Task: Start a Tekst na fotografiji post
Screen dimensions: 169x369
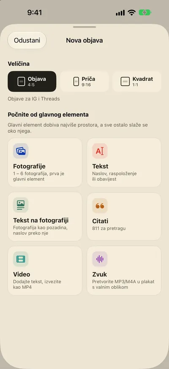Action: (x=45, y=217)
